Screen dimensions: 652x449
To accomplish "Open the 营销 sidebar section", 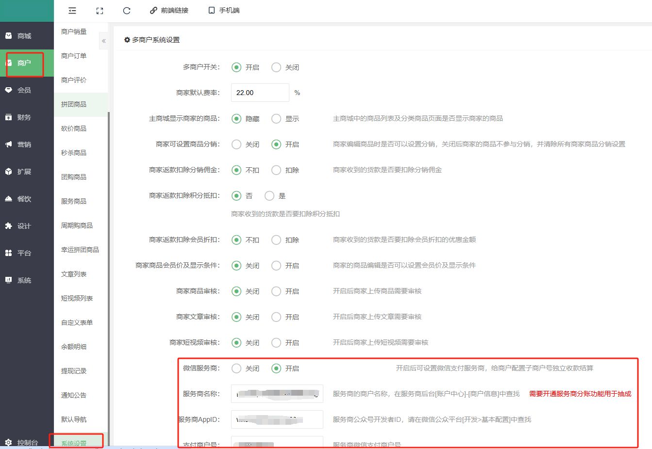I will [24, 144].
